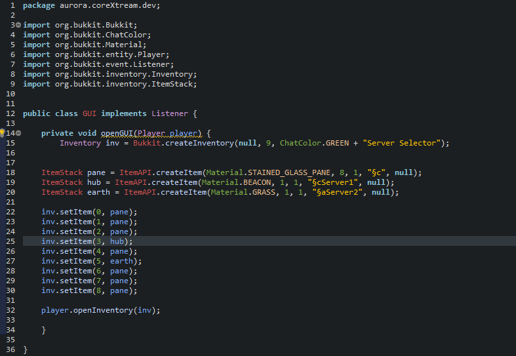The height and width of the screenshot is (356, 516).
Task: Click 'openInventory' method call
Action: coord(103,311)
